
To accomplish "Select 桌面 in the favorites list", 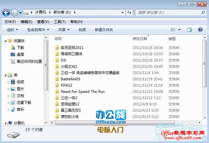I will tap(17, 54).
